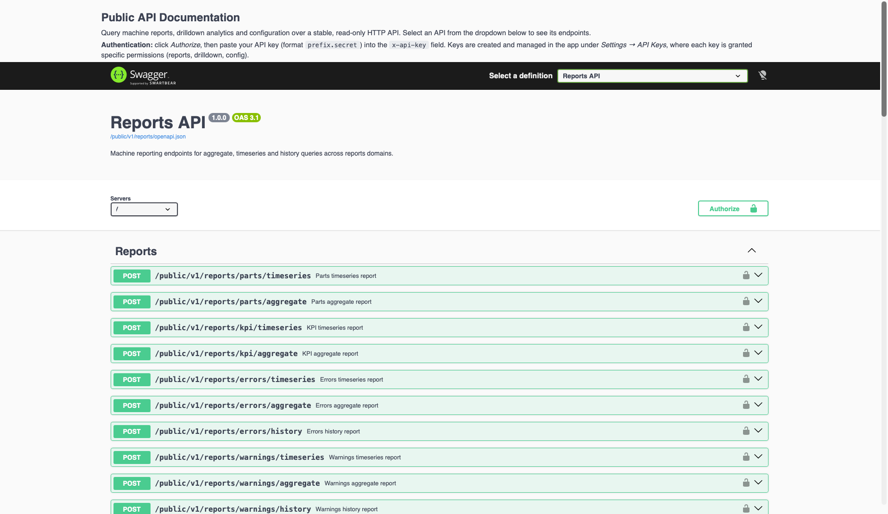Click the Authorize button
This screenshot has height=514, width=888.
click(x=733, y=208)
